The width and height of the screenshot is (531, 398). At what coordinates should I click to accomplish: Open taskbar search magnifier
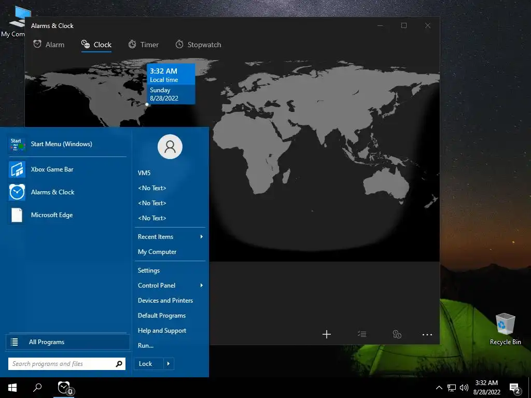[x=37, y=388]
